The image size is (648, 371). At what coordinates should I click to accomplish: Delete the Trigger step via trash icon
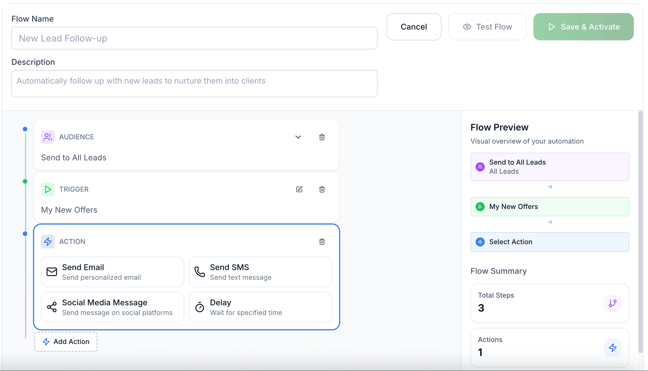pos(322,189)
